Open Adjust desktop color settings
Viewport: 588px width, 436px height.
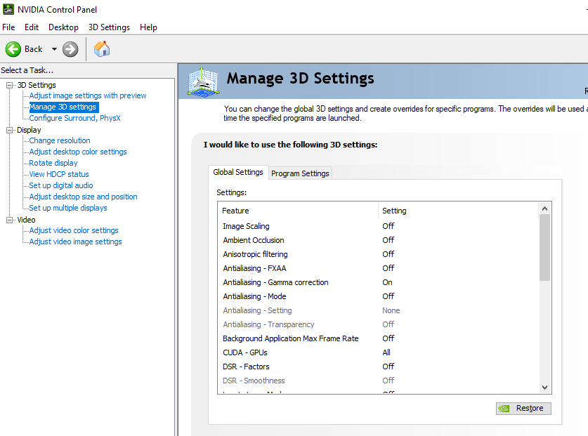click(x=78, y=152)
